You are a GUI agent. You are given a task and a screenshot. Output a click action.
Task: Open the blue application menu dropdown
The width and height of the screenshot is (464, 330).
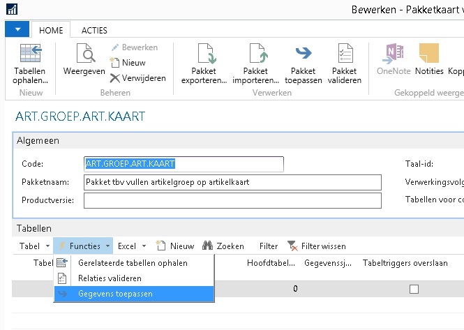[17, 29]
